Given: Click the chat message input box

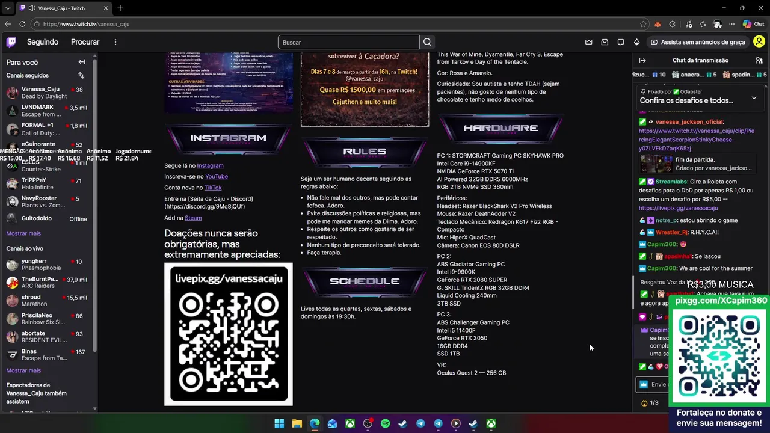Looking at the screenshot, I should [x=653, y=384].
